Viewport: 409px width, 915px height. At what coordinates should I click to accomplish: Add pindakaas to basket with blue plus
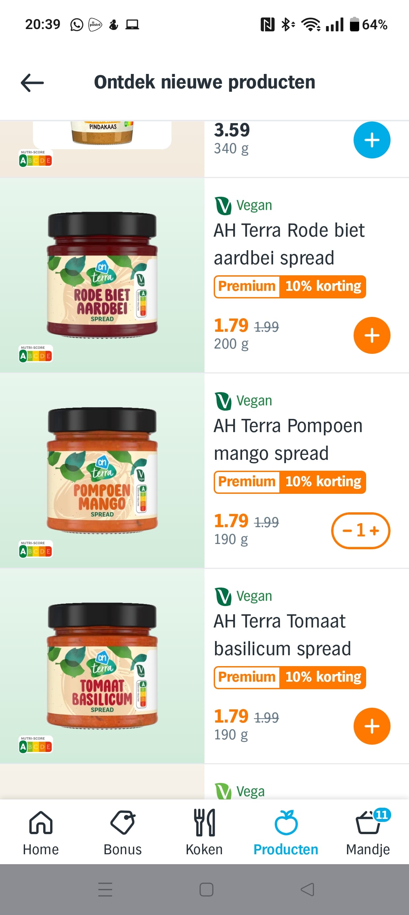(x=371, y=140)
